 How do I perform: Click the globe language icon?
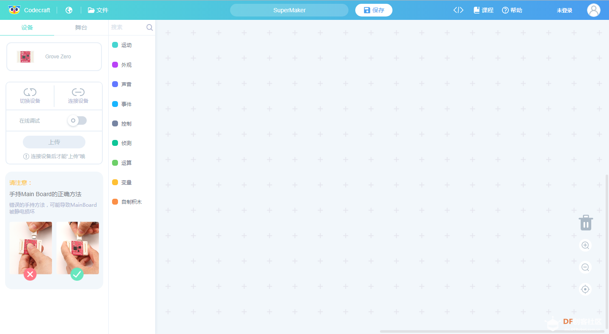69,10
